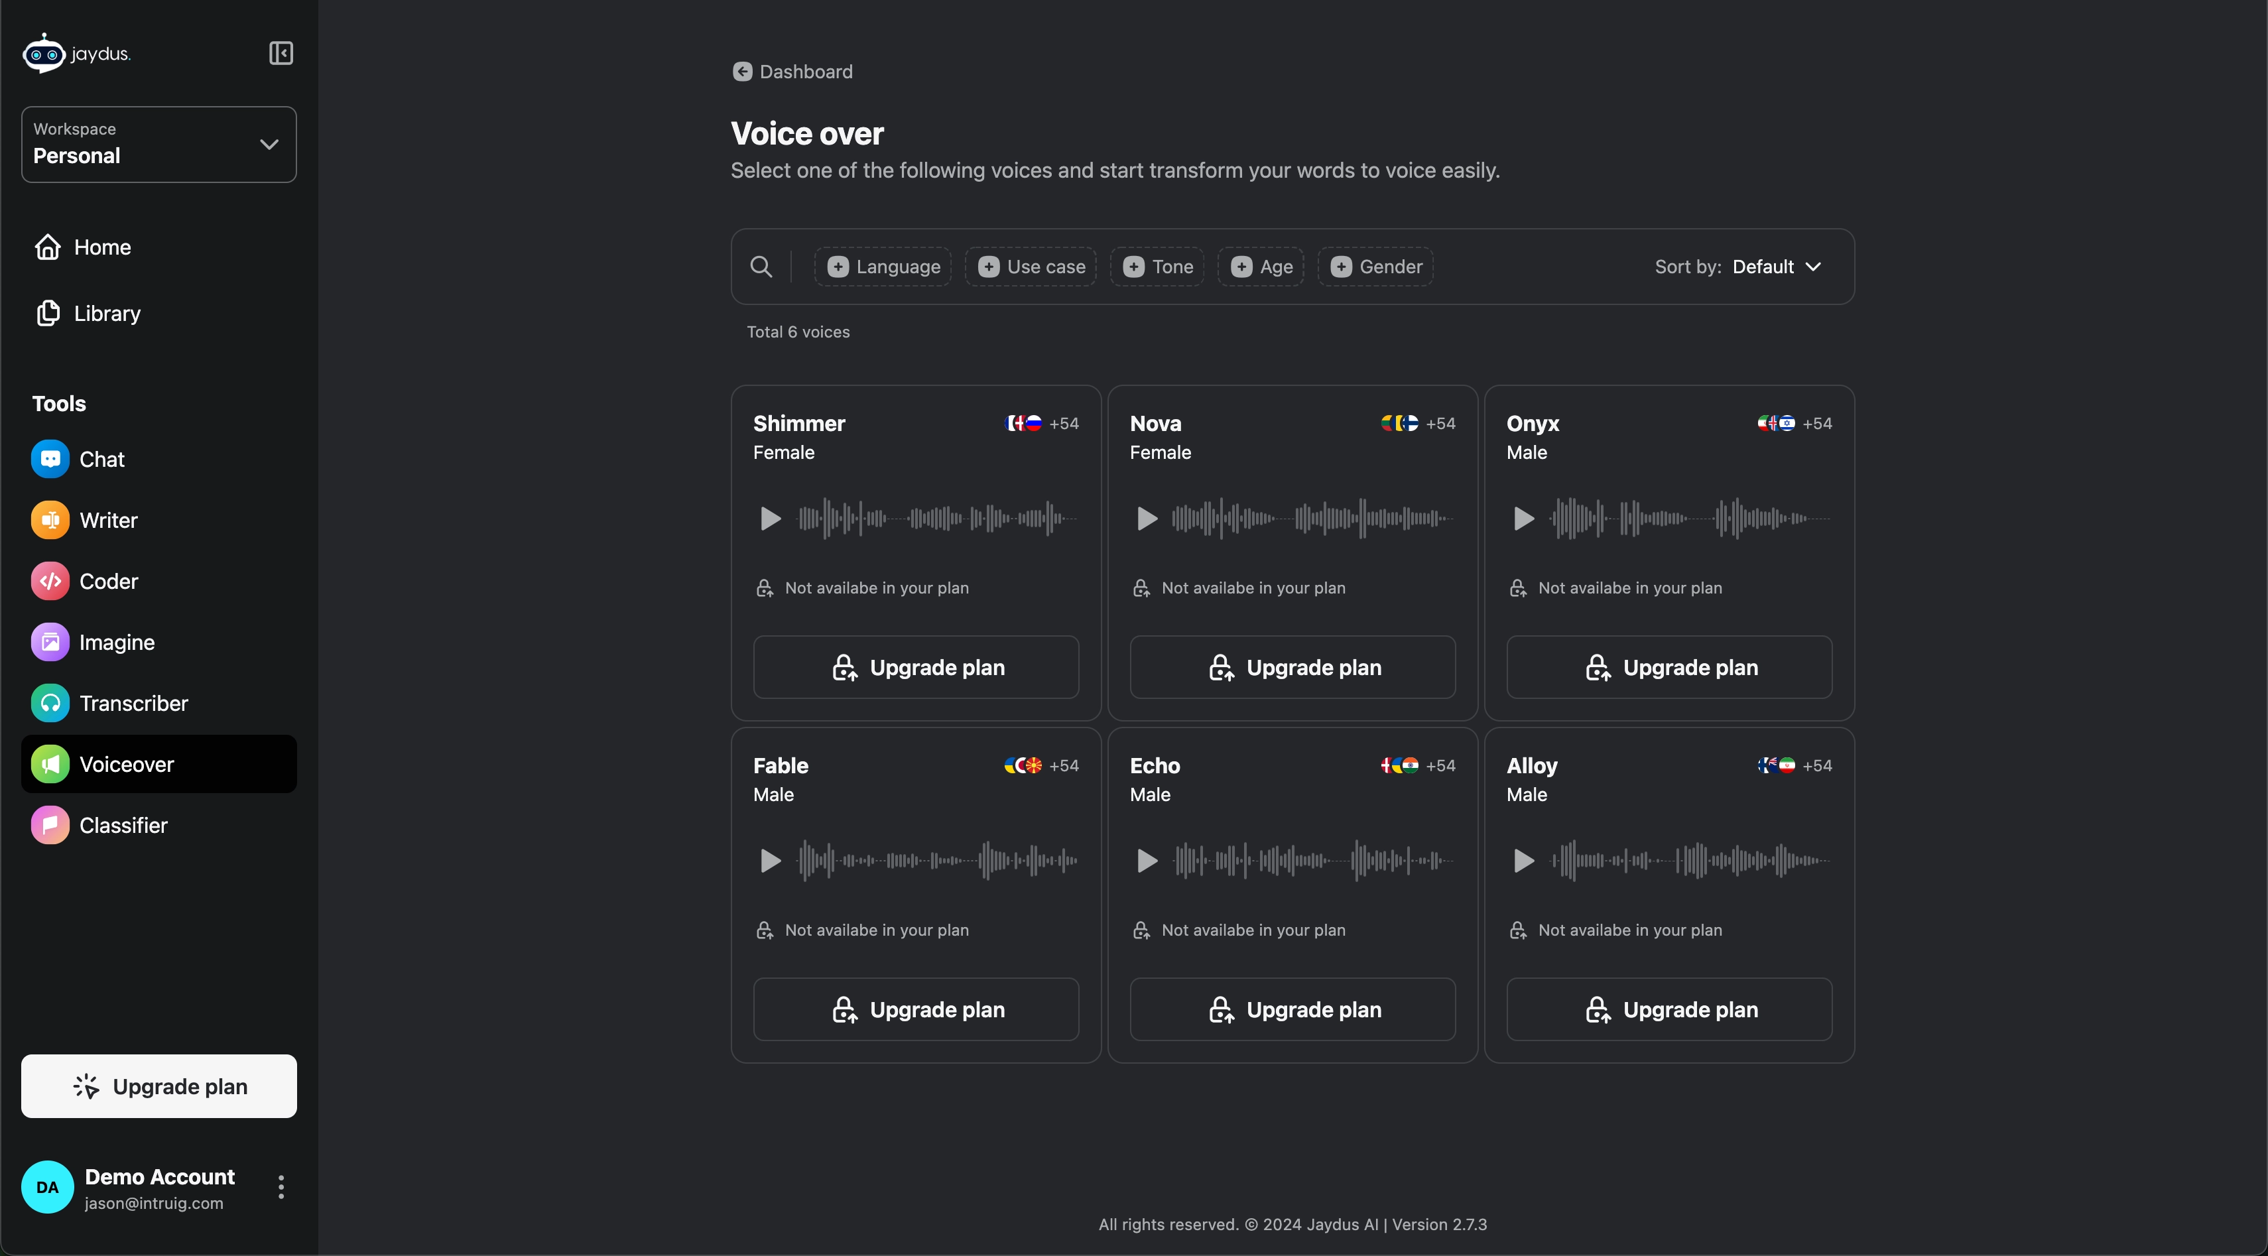The height and width of the screenshot is (1256, 2268).
Task: Click the Voiceover tool icon
Action: click(x=50, y=763)
